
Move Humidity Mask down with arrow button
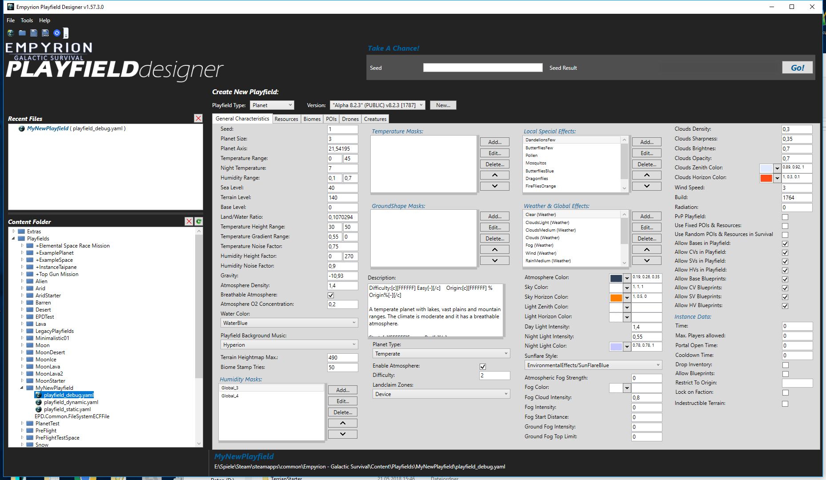(343, 434)
